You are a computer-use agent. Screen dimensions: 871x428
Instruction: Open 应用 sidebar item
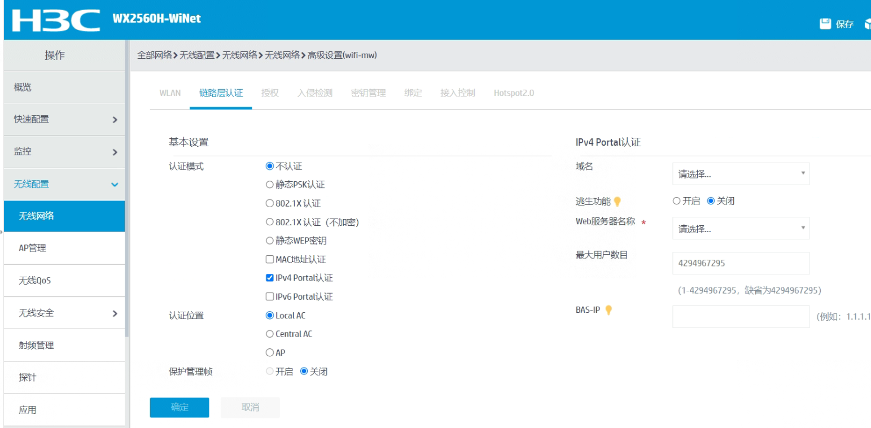[x=64, y=410]
